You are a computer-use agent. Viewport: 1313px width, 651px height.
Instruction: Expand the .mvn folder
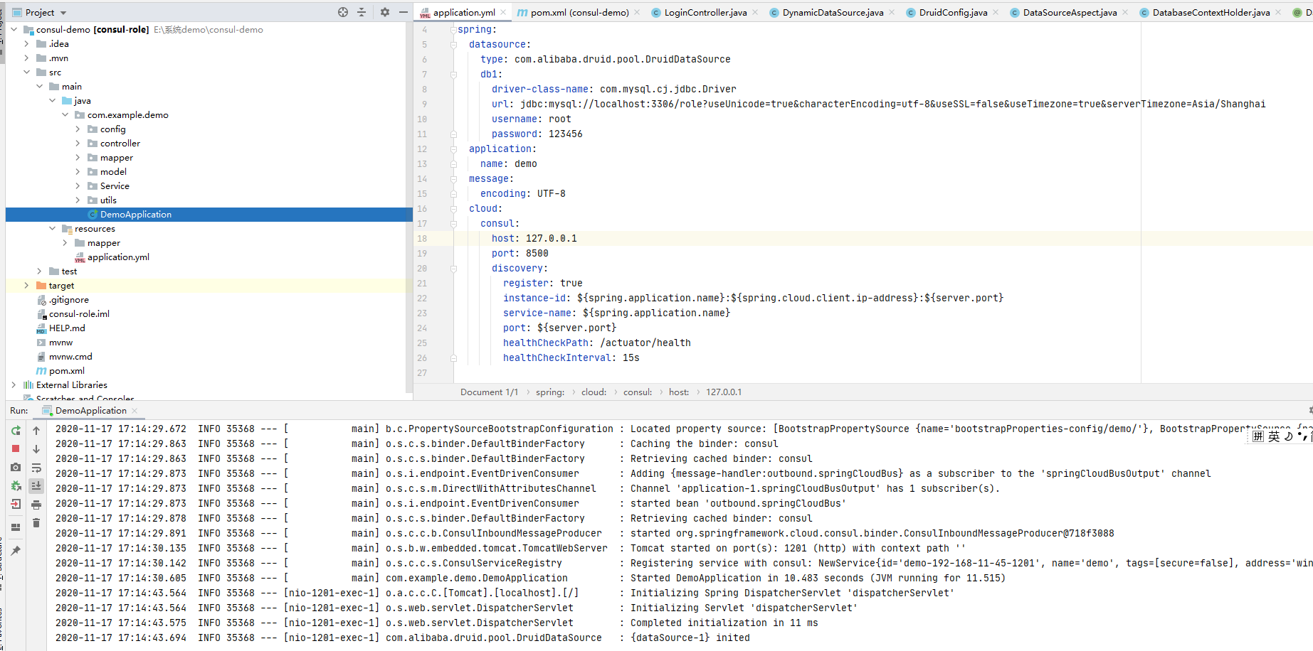point(27,58)
